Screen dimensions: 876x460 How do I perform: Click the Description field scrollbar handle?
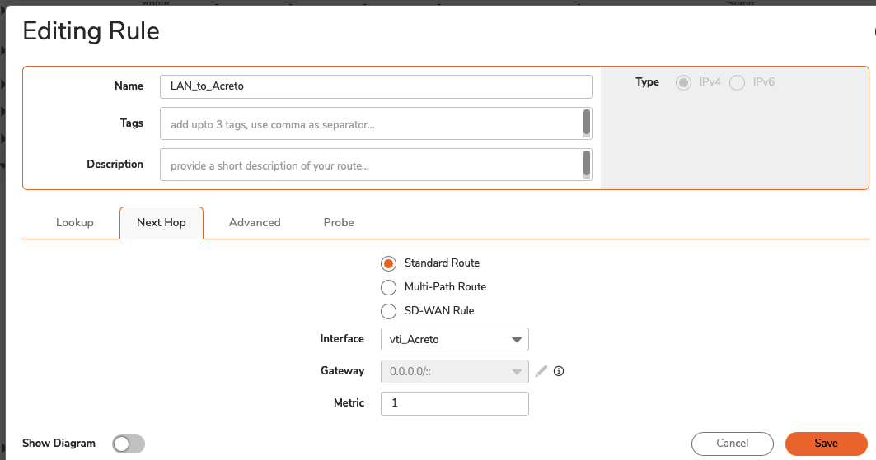click(587, 164)
